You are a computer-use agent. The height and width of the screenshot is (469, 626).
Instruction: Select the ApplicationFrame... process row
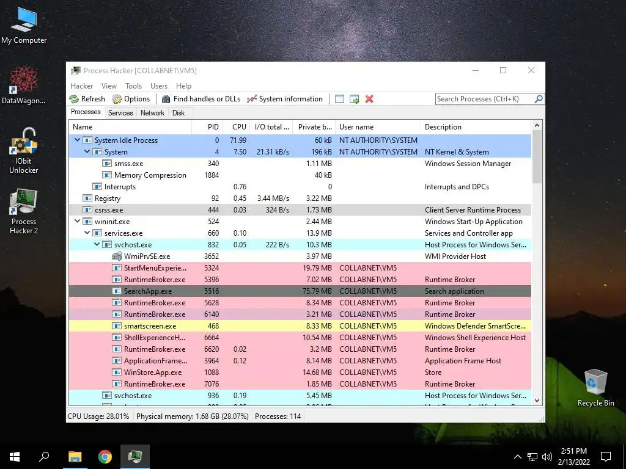point(300,360)
